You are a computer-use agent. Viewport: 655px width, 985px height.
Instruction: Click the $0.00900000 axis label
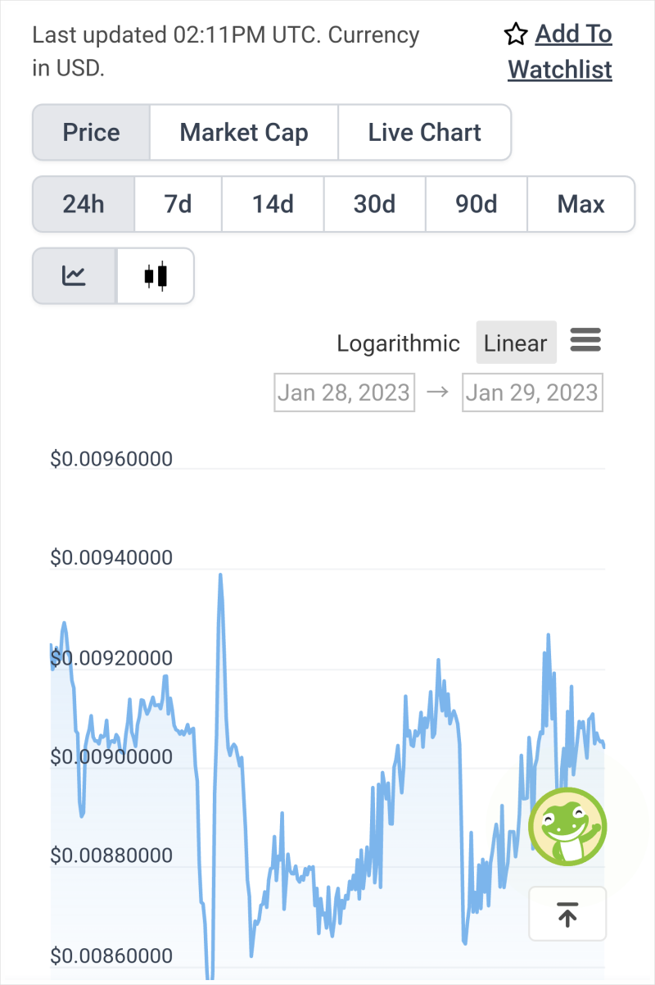point(111,757)
